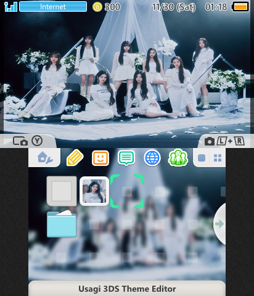Launch the Internet Browser globe icon
Screen dimensions: 254x296
pos(152,158)
